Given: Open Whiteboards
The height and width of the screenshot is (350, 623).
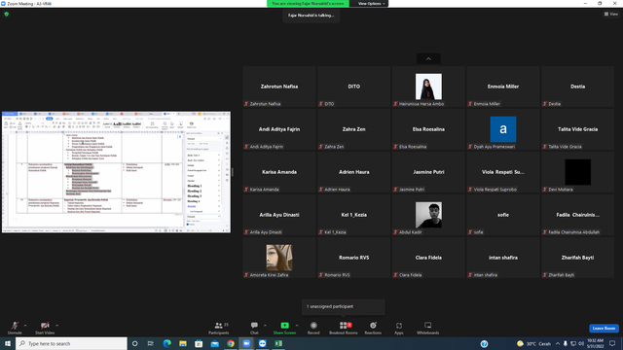Looking at the screenshot, I should coord(428,328).
